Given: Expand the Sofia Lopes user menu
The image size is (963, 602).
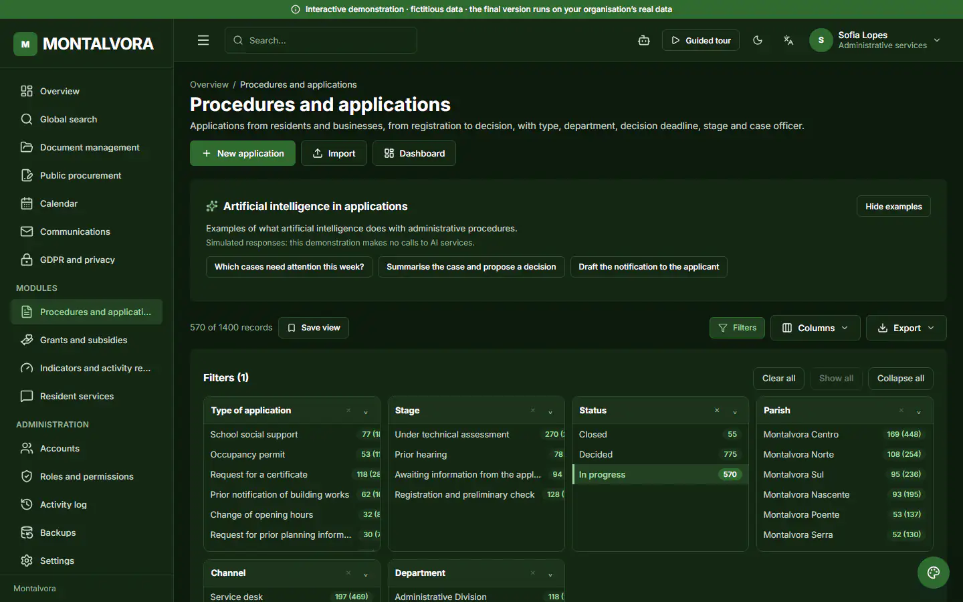Looking at the screenshot, I should tap(876, 40).
